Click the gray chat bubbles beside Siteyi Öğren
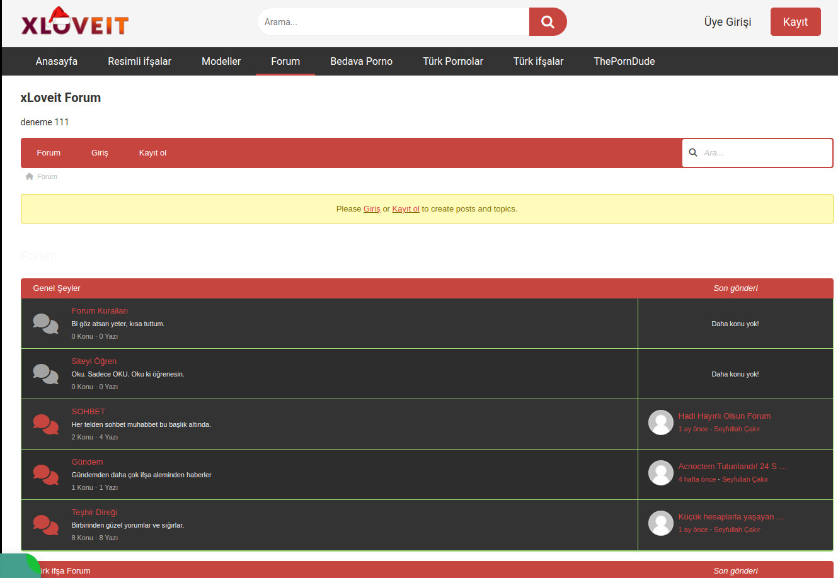Viewport: 838px width, 578px height. coord(45,374)
